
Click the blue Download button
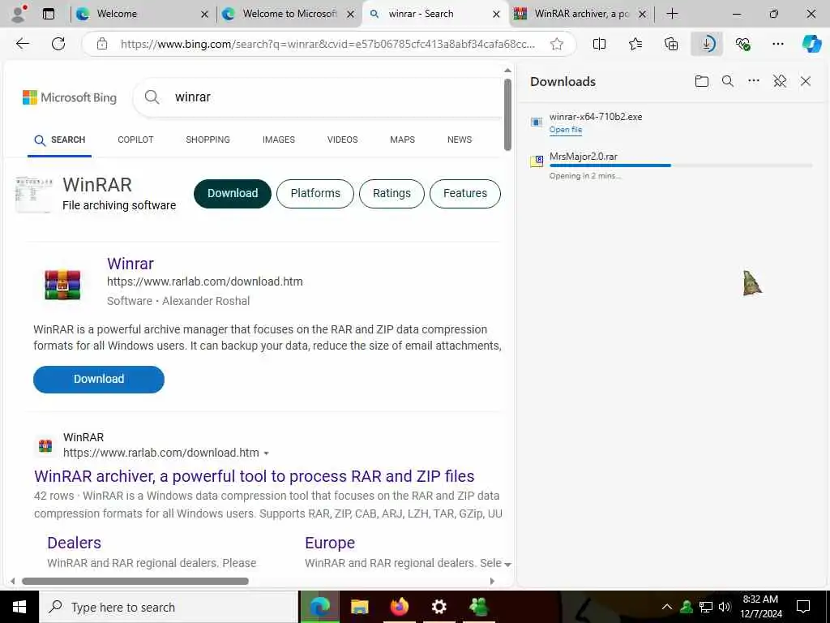coord(99,380)
